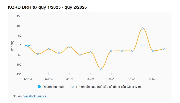The height and width of the screenshot is (103, 180).
Task: Open the VietstockFinance source link
Action: coord(35,96)
